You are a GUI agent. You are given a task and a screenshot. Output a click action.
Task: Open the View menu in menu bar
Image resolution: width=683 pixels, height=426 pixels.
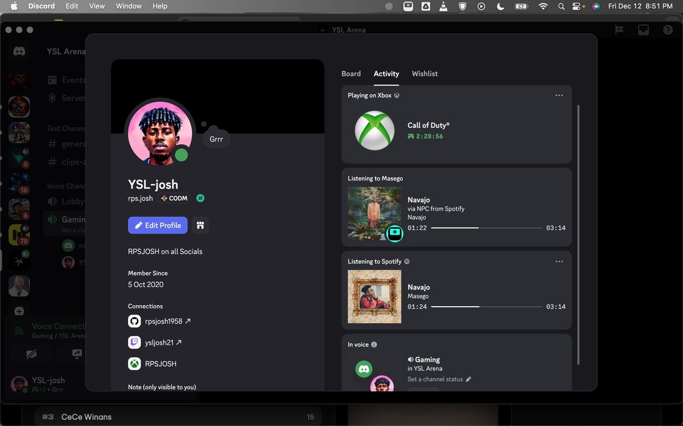pos(97,6)
